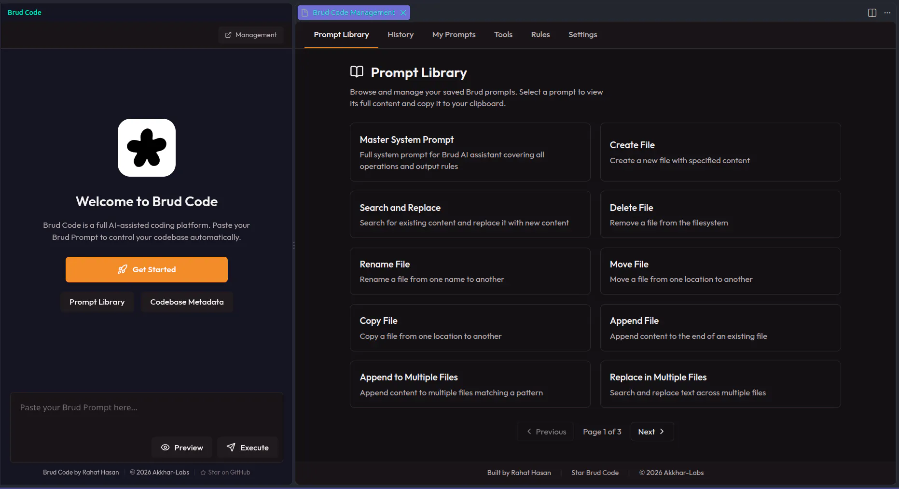Click the Brud Code panel title

[25, 13]
